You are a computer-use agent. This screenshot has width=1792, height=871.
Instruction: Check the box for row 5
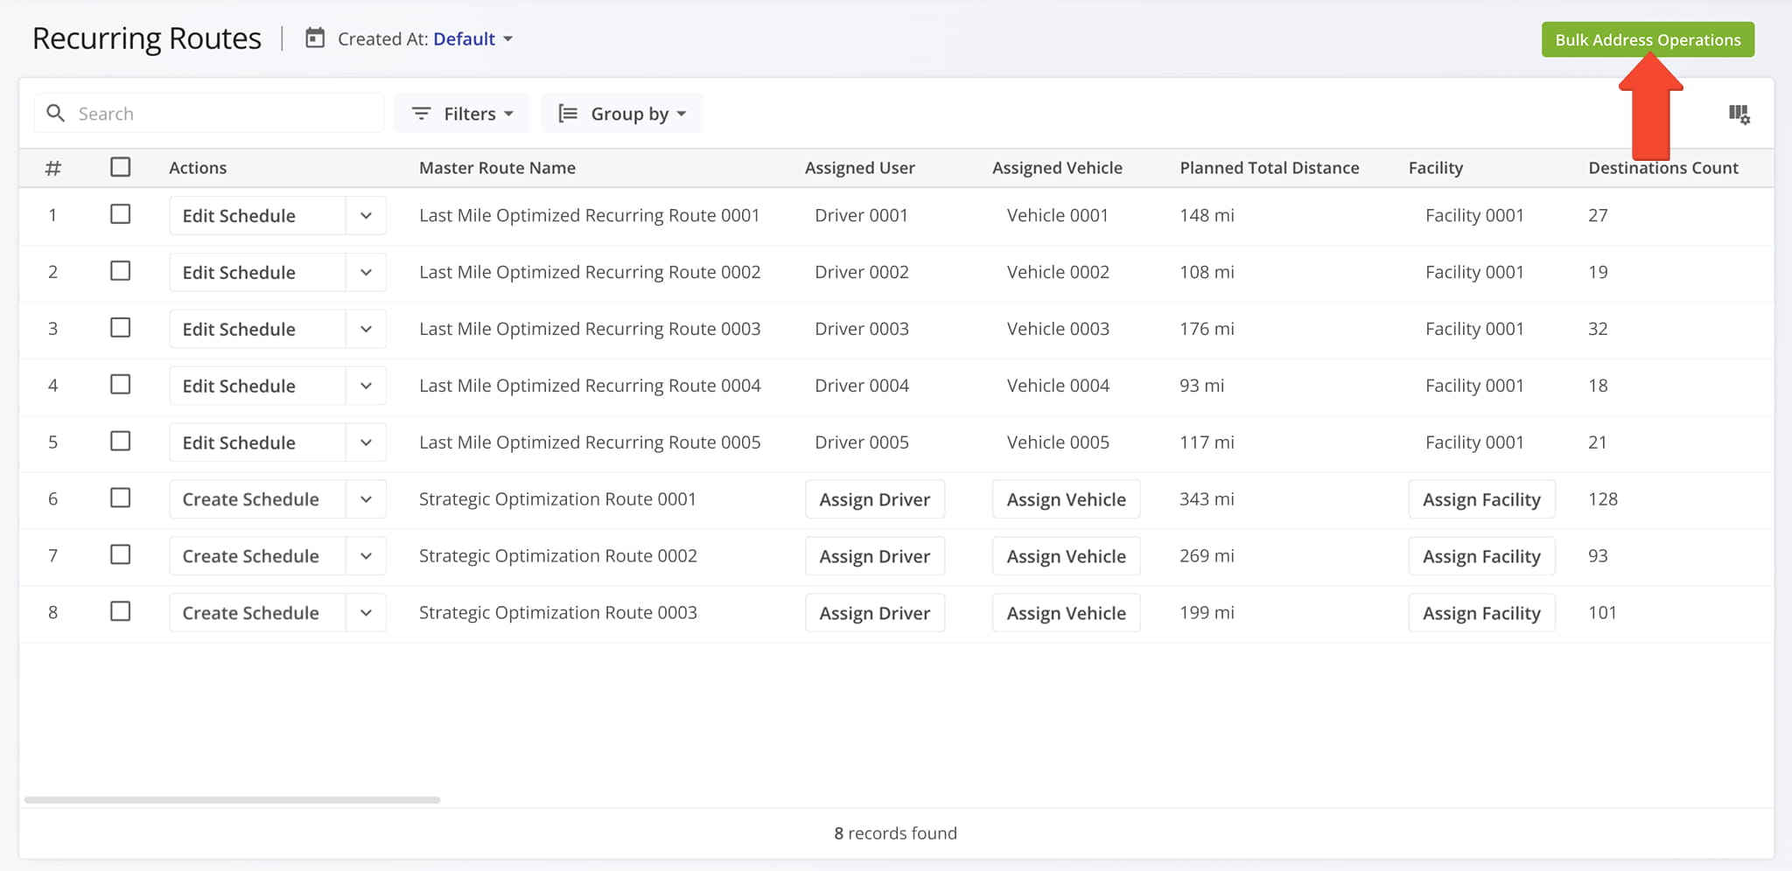point(121,442)
